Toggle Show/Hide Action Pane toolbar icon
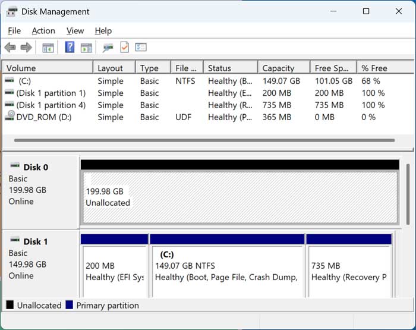This screenshot has height=330, width=416. click(86, 48)
